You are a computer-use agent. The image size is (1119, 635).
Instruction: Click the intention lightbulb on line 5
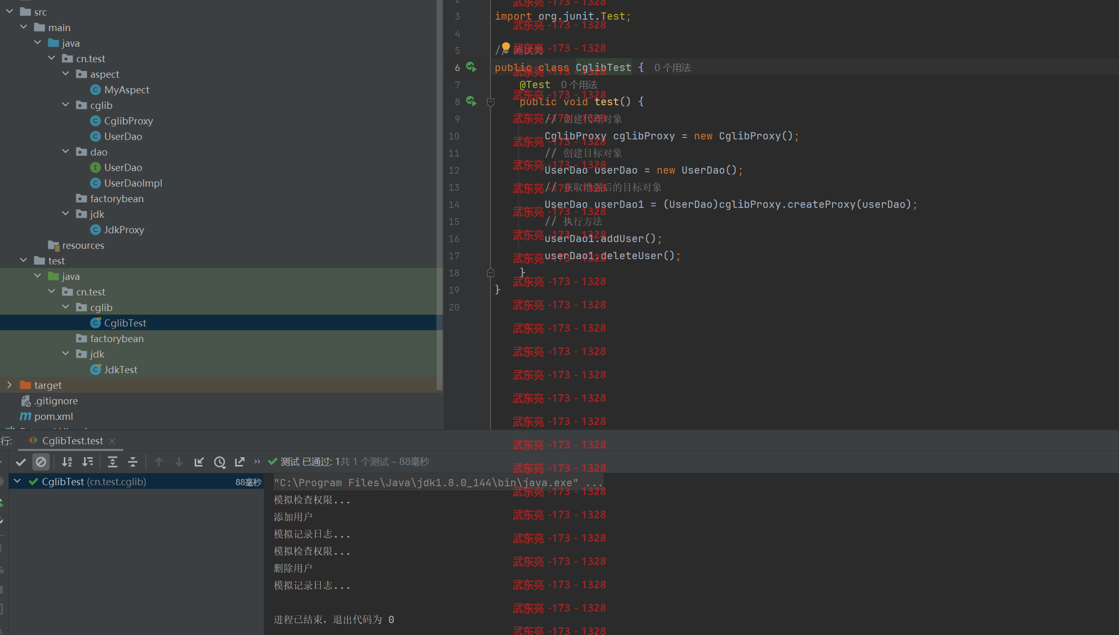[506, 48]
